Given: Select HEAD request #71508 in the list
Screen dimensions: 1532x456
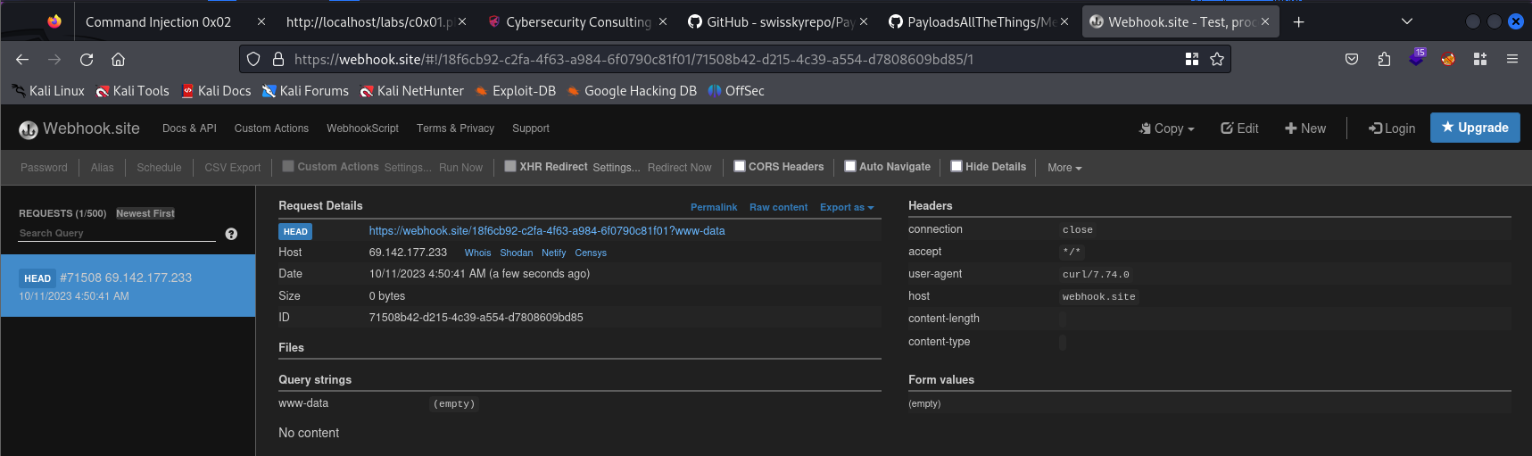Looking at the screenshot, I should click(x=128, y=286).
